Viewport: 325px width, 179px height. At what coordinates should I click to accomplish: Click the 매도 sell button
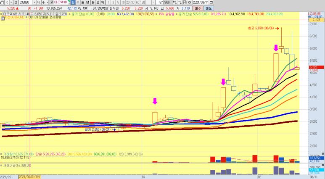pos(209,8)
